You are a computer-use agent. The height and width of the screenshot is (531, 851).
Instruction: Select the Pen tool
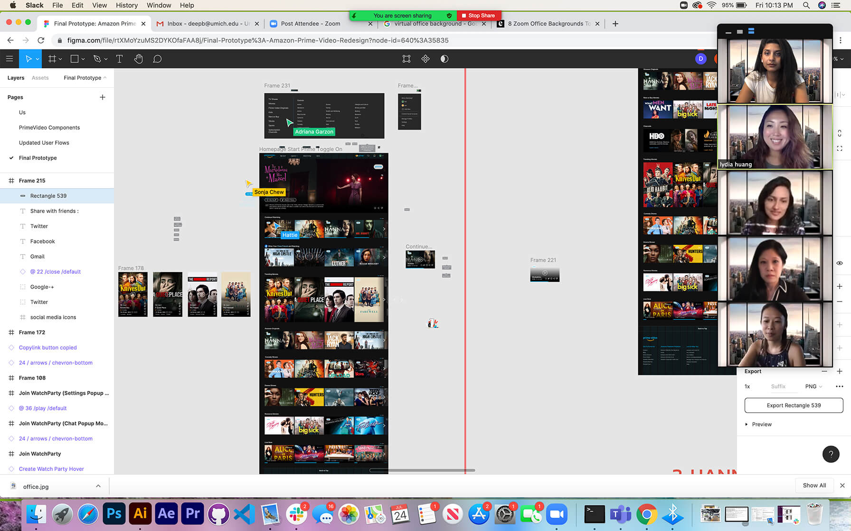coord(97,59)
